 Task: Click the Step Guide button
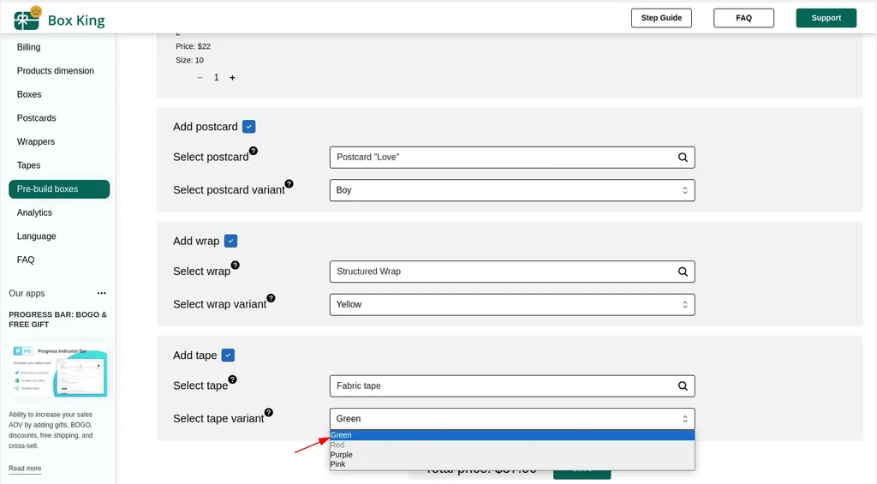pos(661,18)
